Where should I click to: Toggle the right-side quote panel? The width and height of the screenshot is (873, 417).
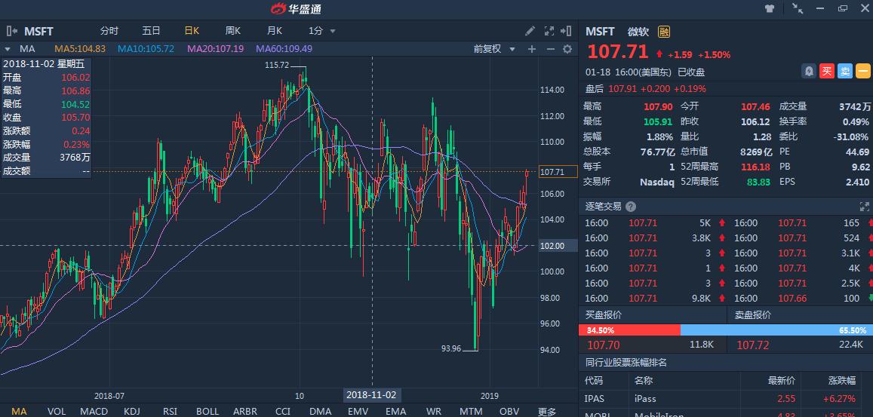(x=568, y=31)
